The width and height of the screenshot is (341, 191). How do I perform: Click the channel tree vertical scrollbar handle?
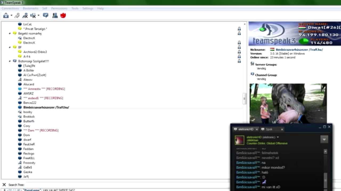[x=244, y=98]
